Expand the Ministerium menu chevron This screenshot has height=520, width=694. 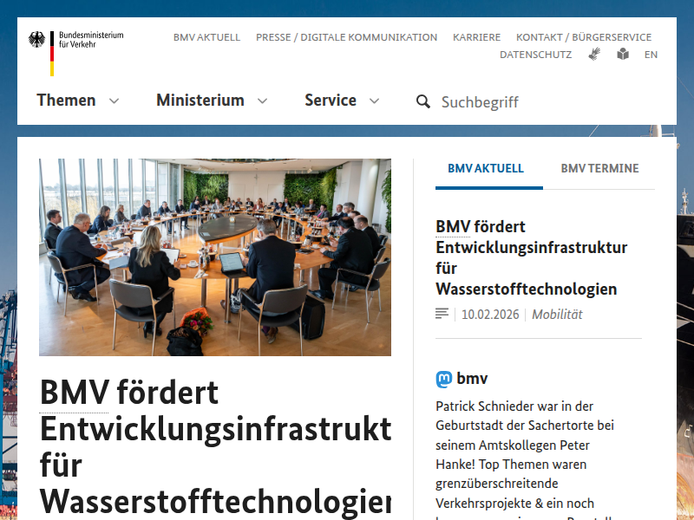[x=262, y=101]
